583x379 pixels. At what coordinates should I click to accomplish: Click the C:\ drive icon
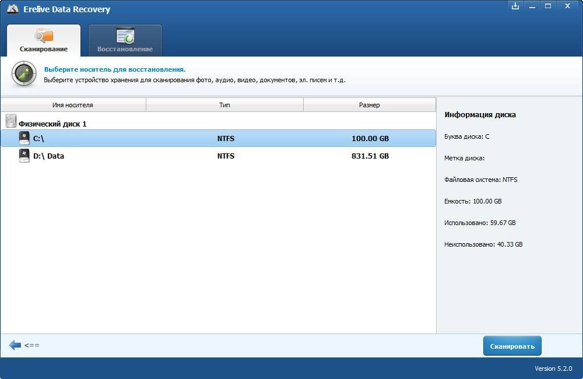[x=24, y=138]
